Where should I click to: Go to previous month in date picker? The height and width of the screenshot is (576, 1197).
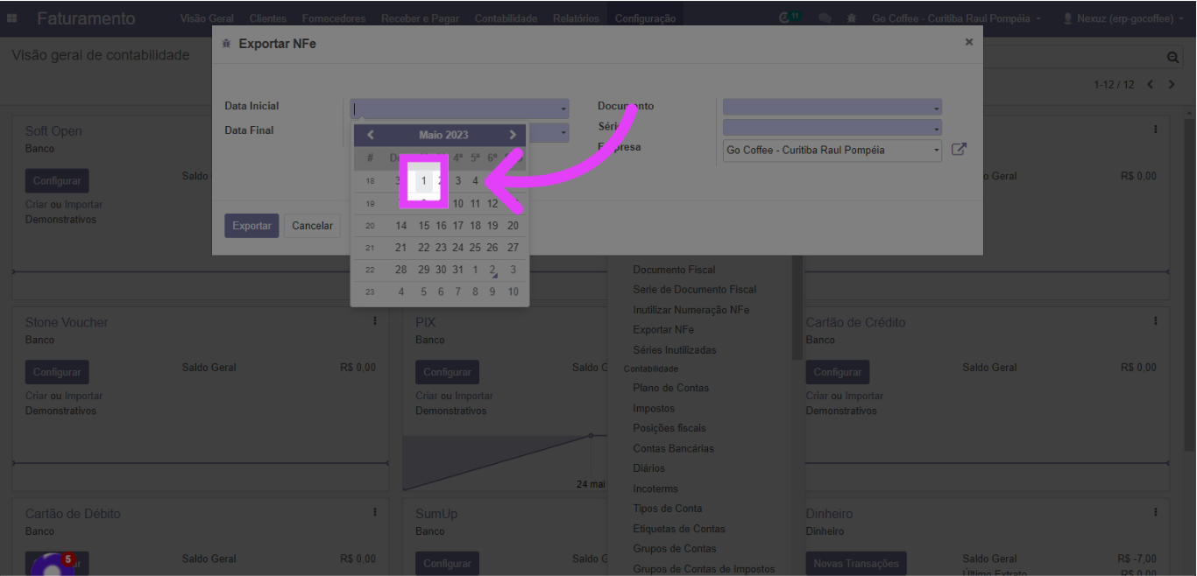click(x=371, y=135)
